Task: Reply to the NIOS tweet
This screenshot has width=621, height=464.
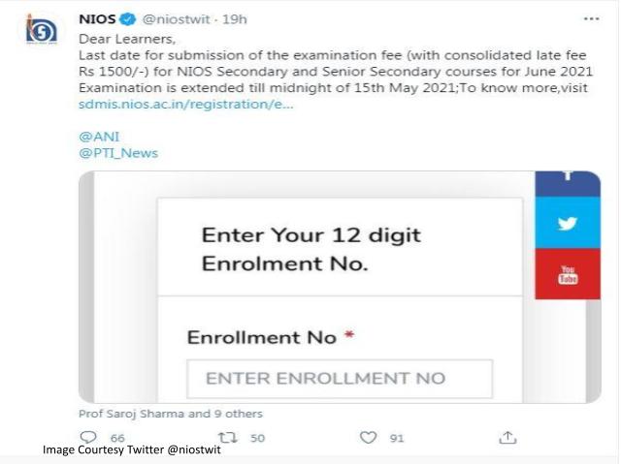Action: [89, 438]
